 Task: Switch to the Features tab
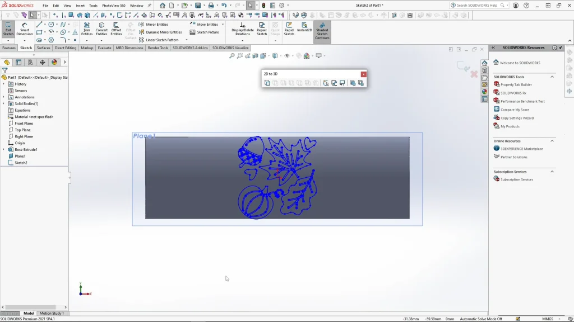(x=9, y=48)
